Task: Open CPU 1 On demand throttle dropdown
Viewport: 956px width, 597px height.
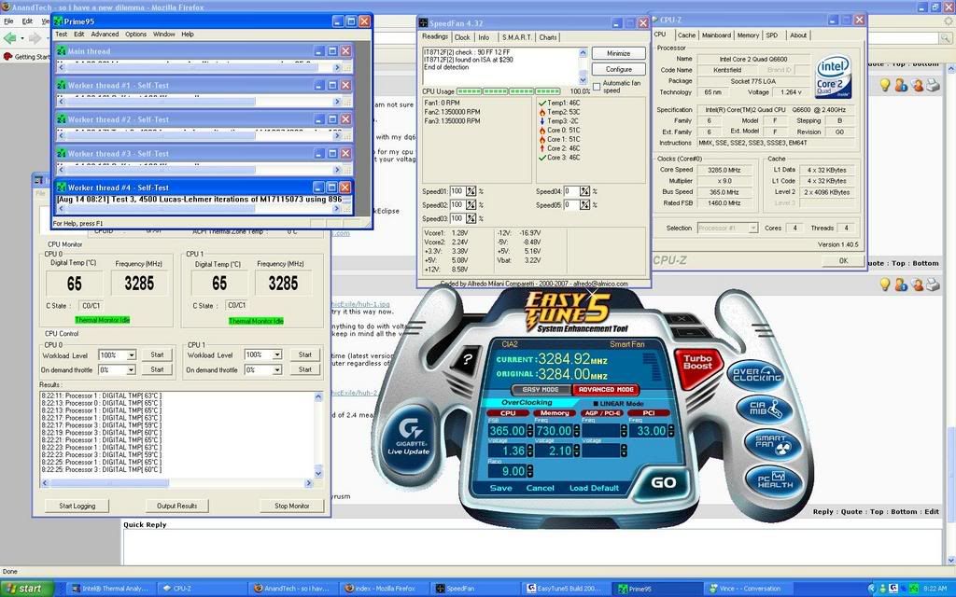Action: click(276, 369)
